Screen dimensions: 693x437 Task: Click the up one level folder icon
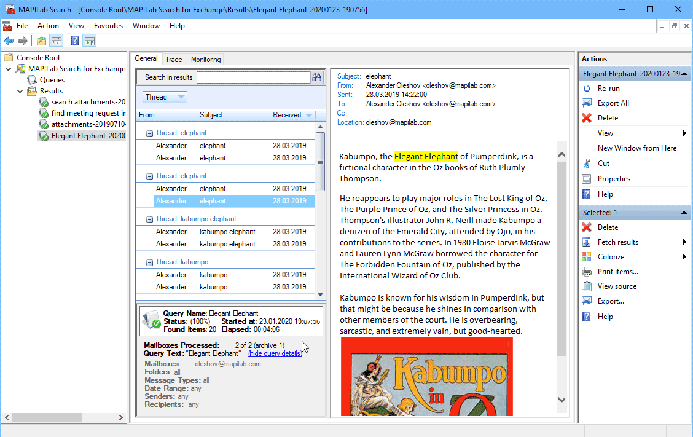coord(42,41)
